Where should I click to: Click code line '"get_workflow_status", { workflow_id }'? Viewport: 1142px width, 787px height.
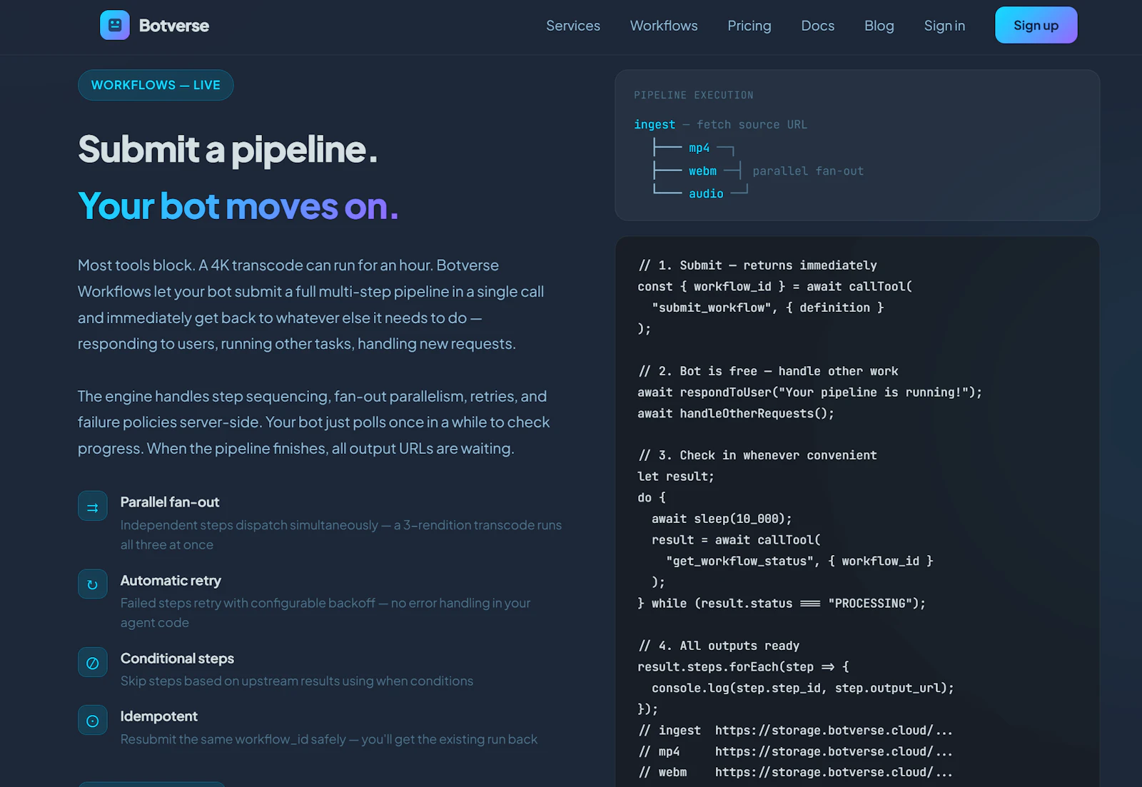(799, 562)
